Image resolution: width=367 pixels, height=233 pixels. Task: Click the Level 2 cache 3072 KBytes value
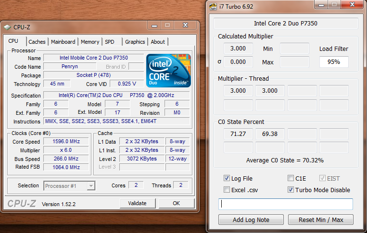[x=142, y=159]
